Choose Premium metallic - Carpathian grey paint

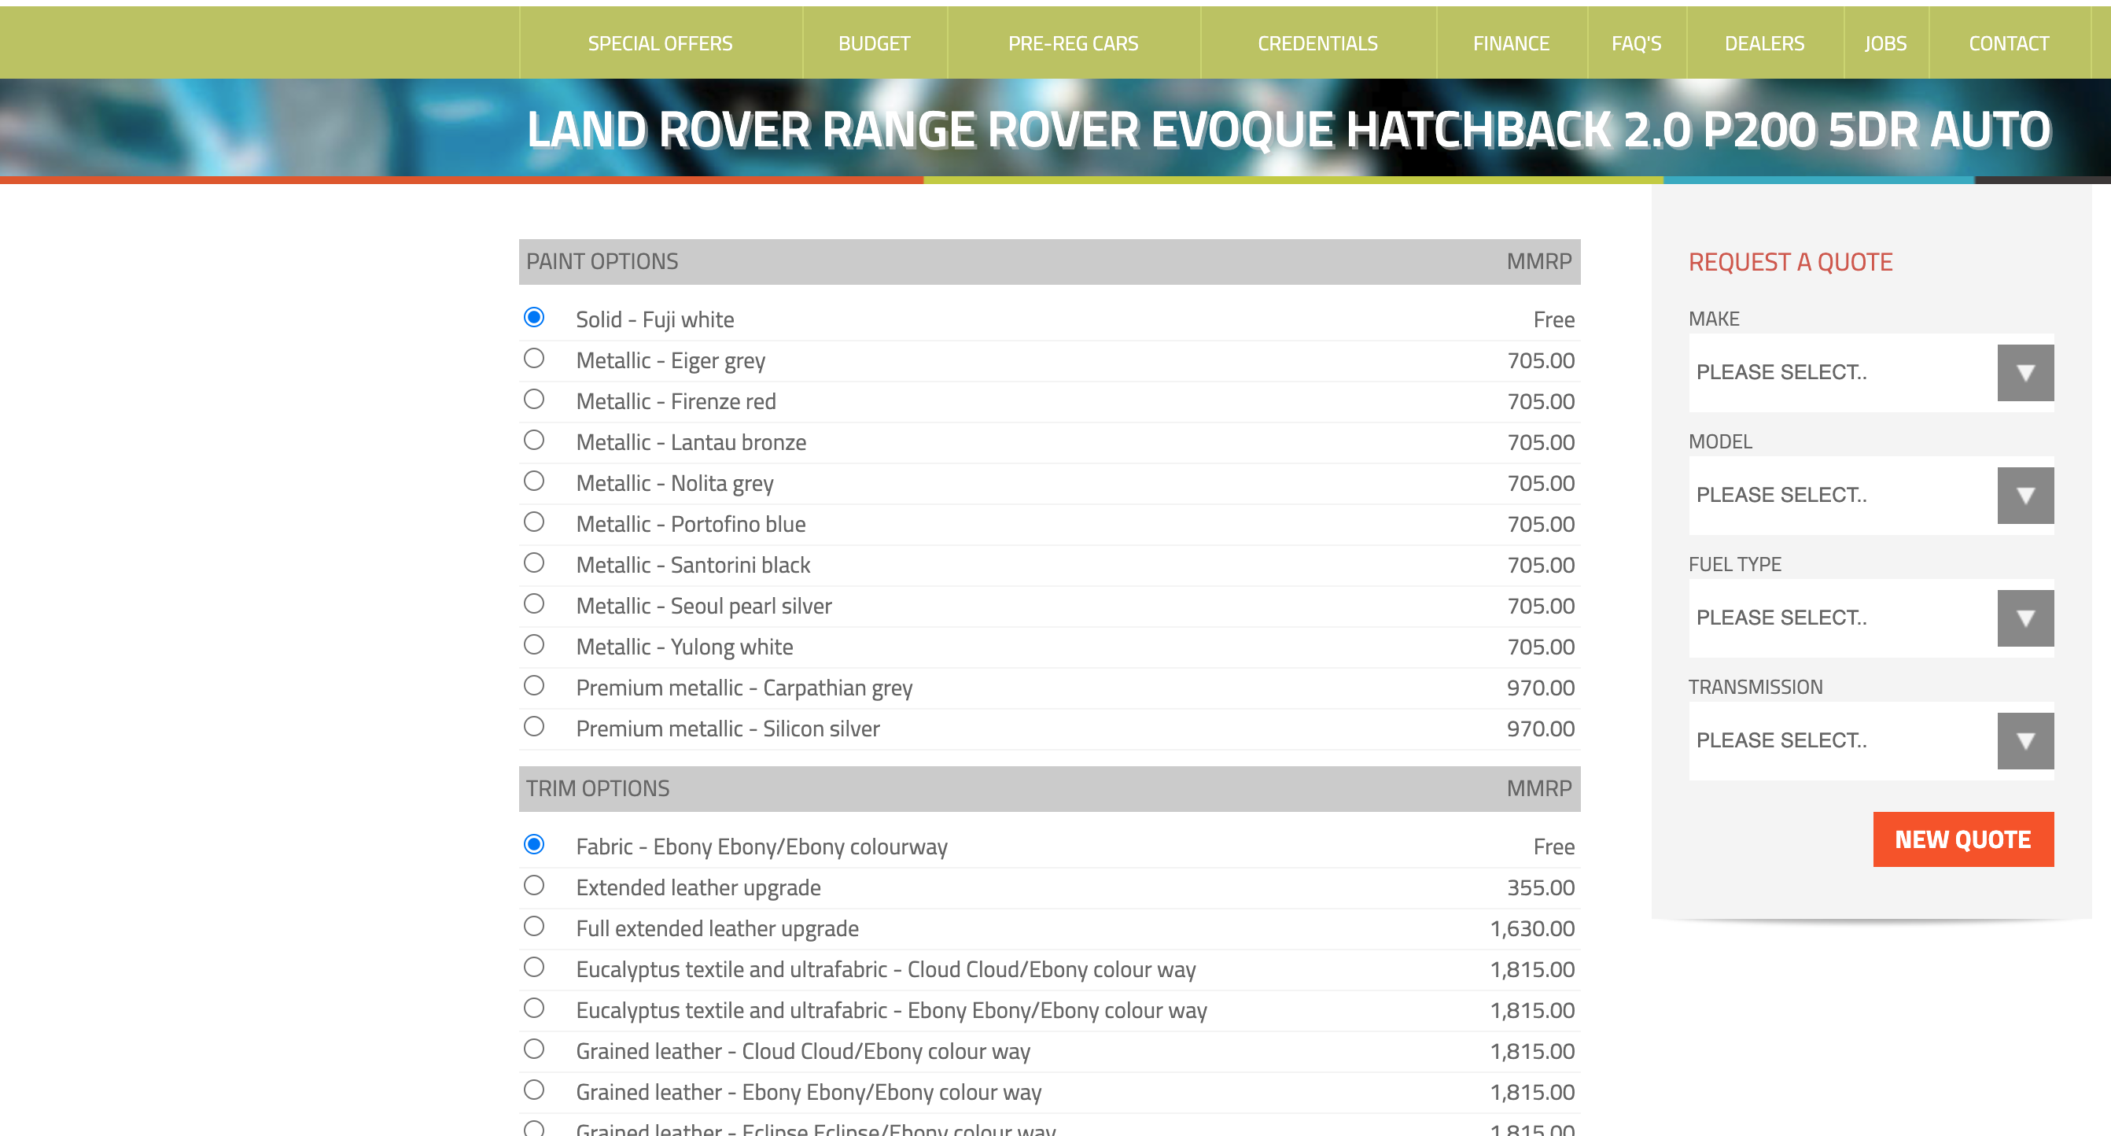pos(533,686)
